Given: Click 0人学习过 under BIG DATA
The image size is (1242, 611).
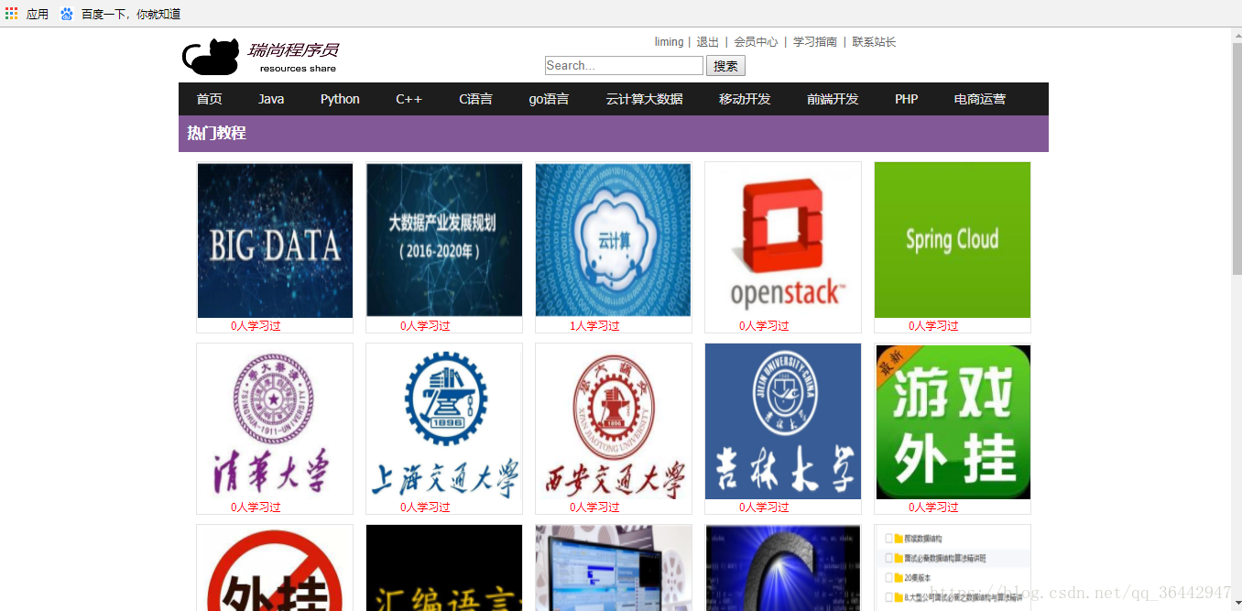Looking at the screenshot, I should tap(256, 326).
